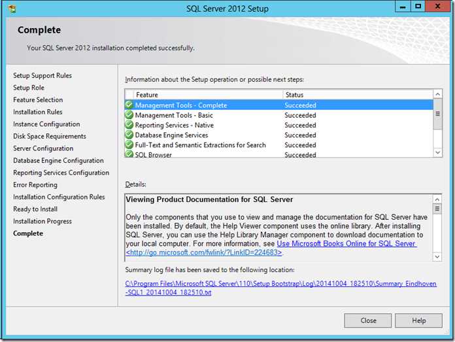The height and width of the screenshot is (342, 455).
Task: Click Ready to Install step
Action: 35,209
